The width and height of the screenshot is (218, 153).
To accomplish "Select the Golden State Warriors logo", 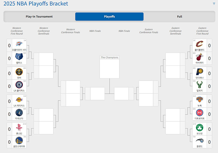I will pos(19,141).
